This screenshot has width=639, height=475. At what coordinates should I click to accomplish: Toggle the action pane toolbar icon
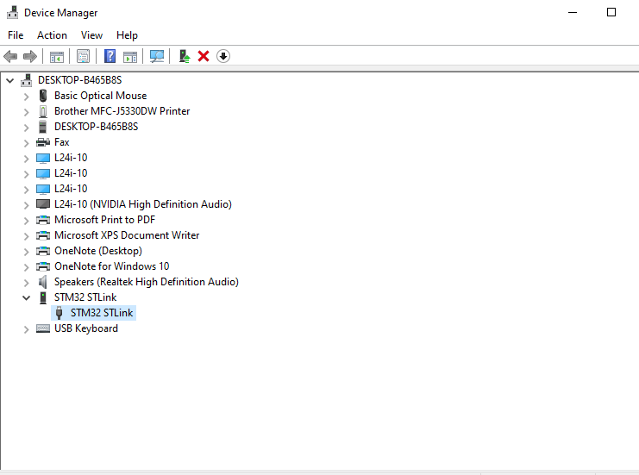[x=130, y=56]
